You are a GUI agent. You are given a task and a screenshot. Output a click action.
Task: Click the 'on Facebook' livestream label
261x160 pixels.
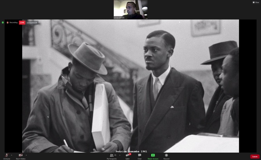coord(32,23)
